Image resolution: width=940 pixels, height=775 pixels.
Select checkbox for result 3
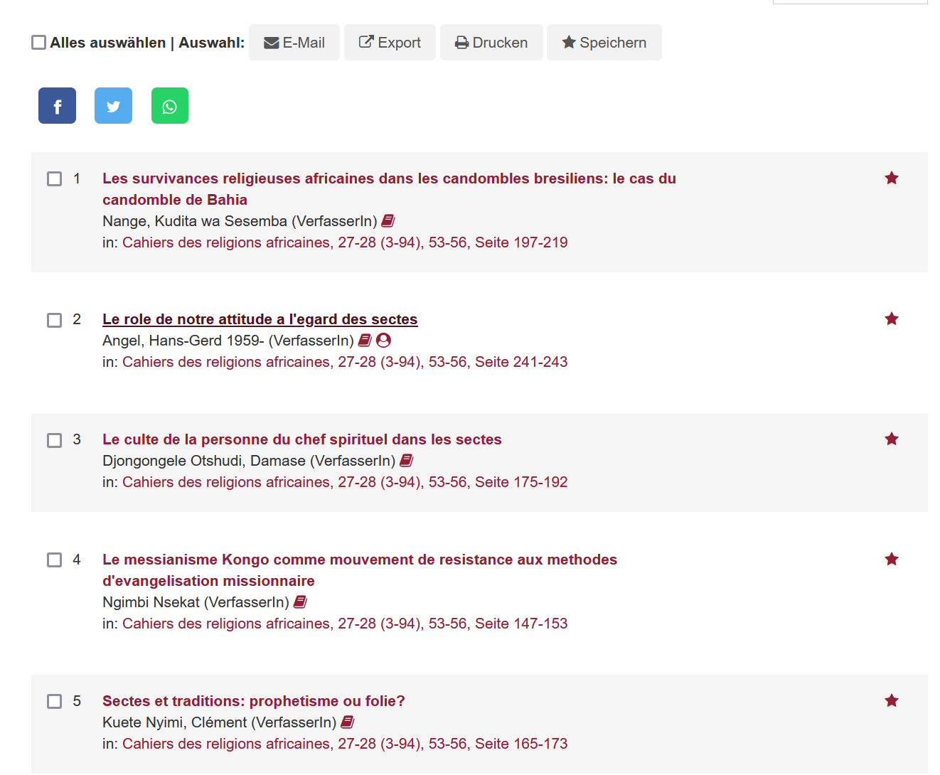pos(55,440)
